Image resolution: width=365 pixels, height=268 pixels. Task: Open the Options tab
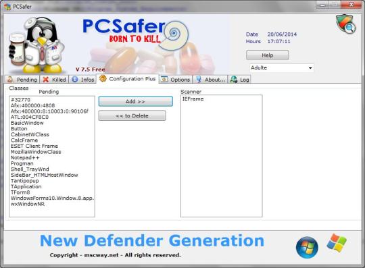pos(176,80)
